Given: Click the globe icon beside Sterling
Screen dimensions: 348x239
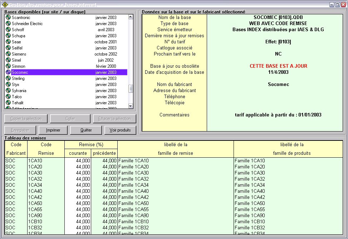Looking at the screenshot, I should [x=8, y=78].
